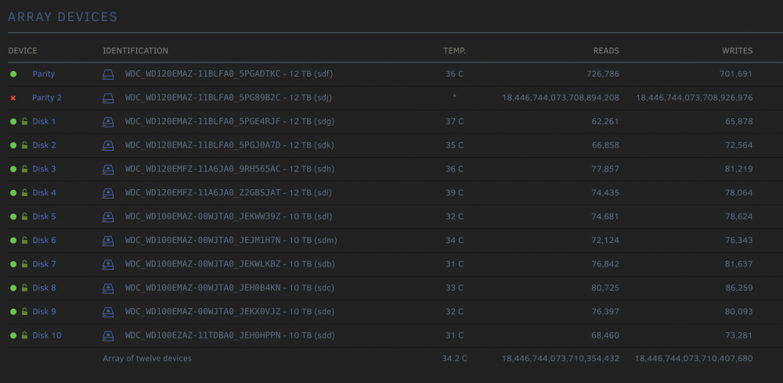Click the hard drive icon in the Disk 5 row

tap(108, 217)
